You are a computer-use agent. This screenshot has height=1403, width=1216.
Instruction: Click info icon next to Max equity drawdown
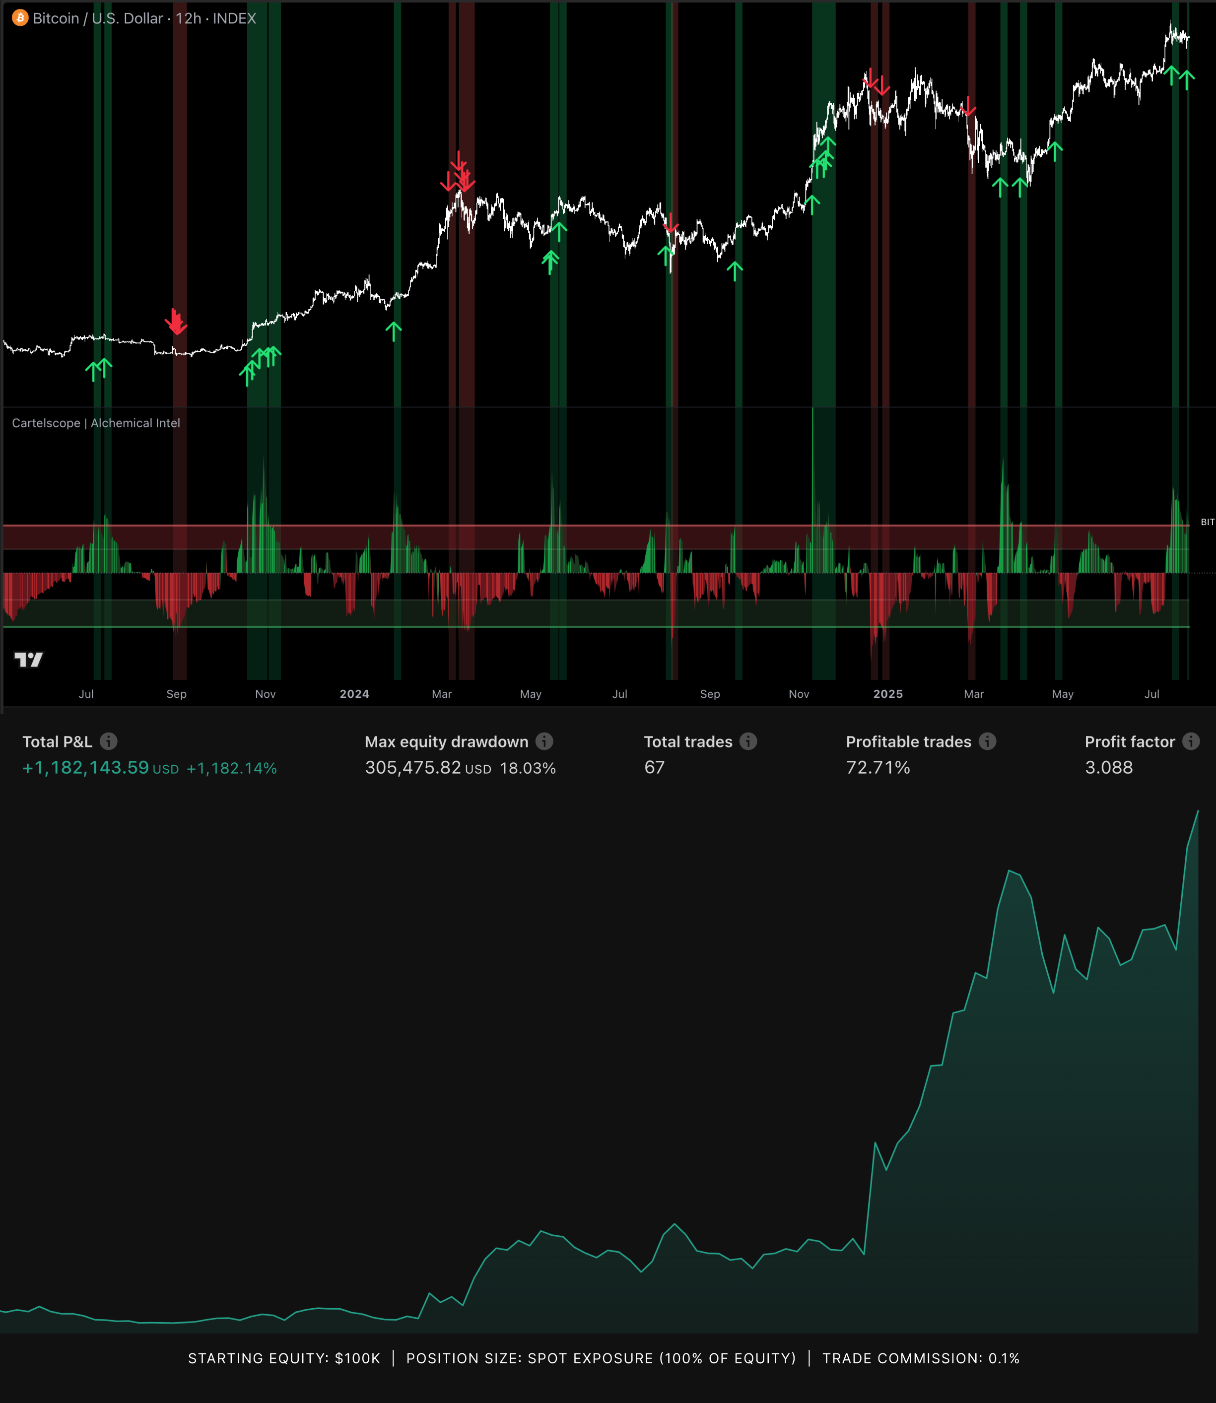[544, 741]
